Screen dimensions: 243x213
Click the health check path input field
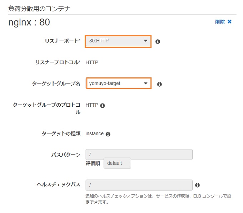click(x=139, y=185)
